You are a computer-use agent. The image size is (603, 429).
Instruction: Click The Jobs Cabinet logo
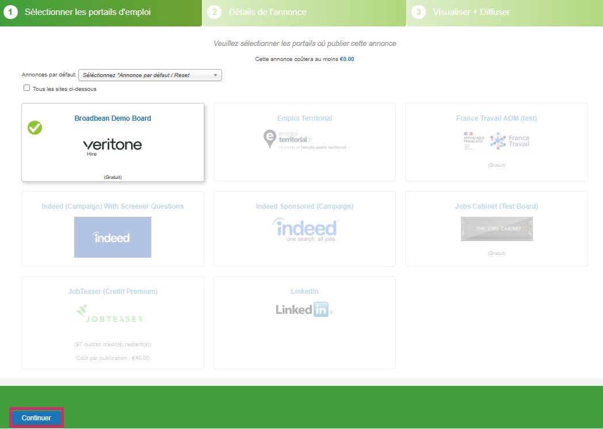coord(497,229)
